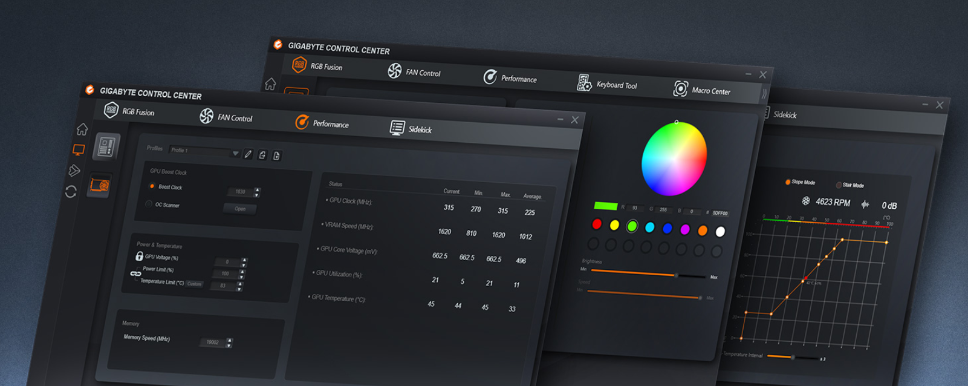Viewport: 968px width, 386px height.
Task: Open Profile 1 dropdown arrow
Action: click(235, 154)
